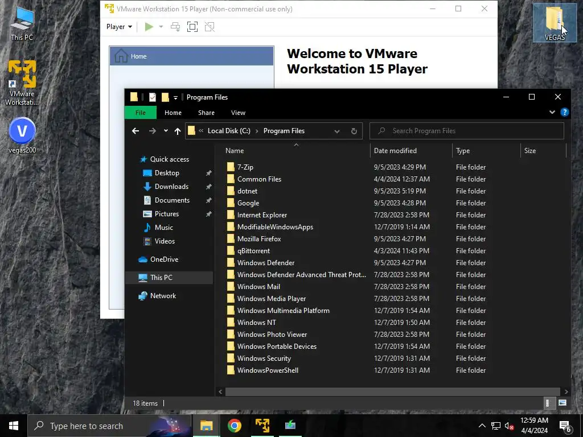Image resolution: width=583 pixels, height=437 pixels.
Task: Click the blue Help question icon
Action: tap(564, 112)
